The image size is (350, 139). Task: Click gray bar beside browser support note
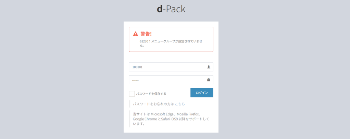pyautogui.click(x=130, y=119)
